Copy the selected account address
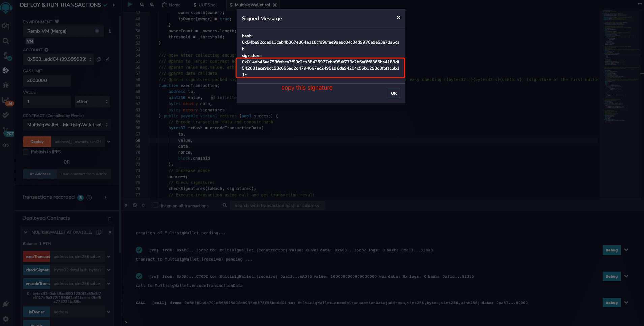644x326 pixels. [x=99, y=59]
